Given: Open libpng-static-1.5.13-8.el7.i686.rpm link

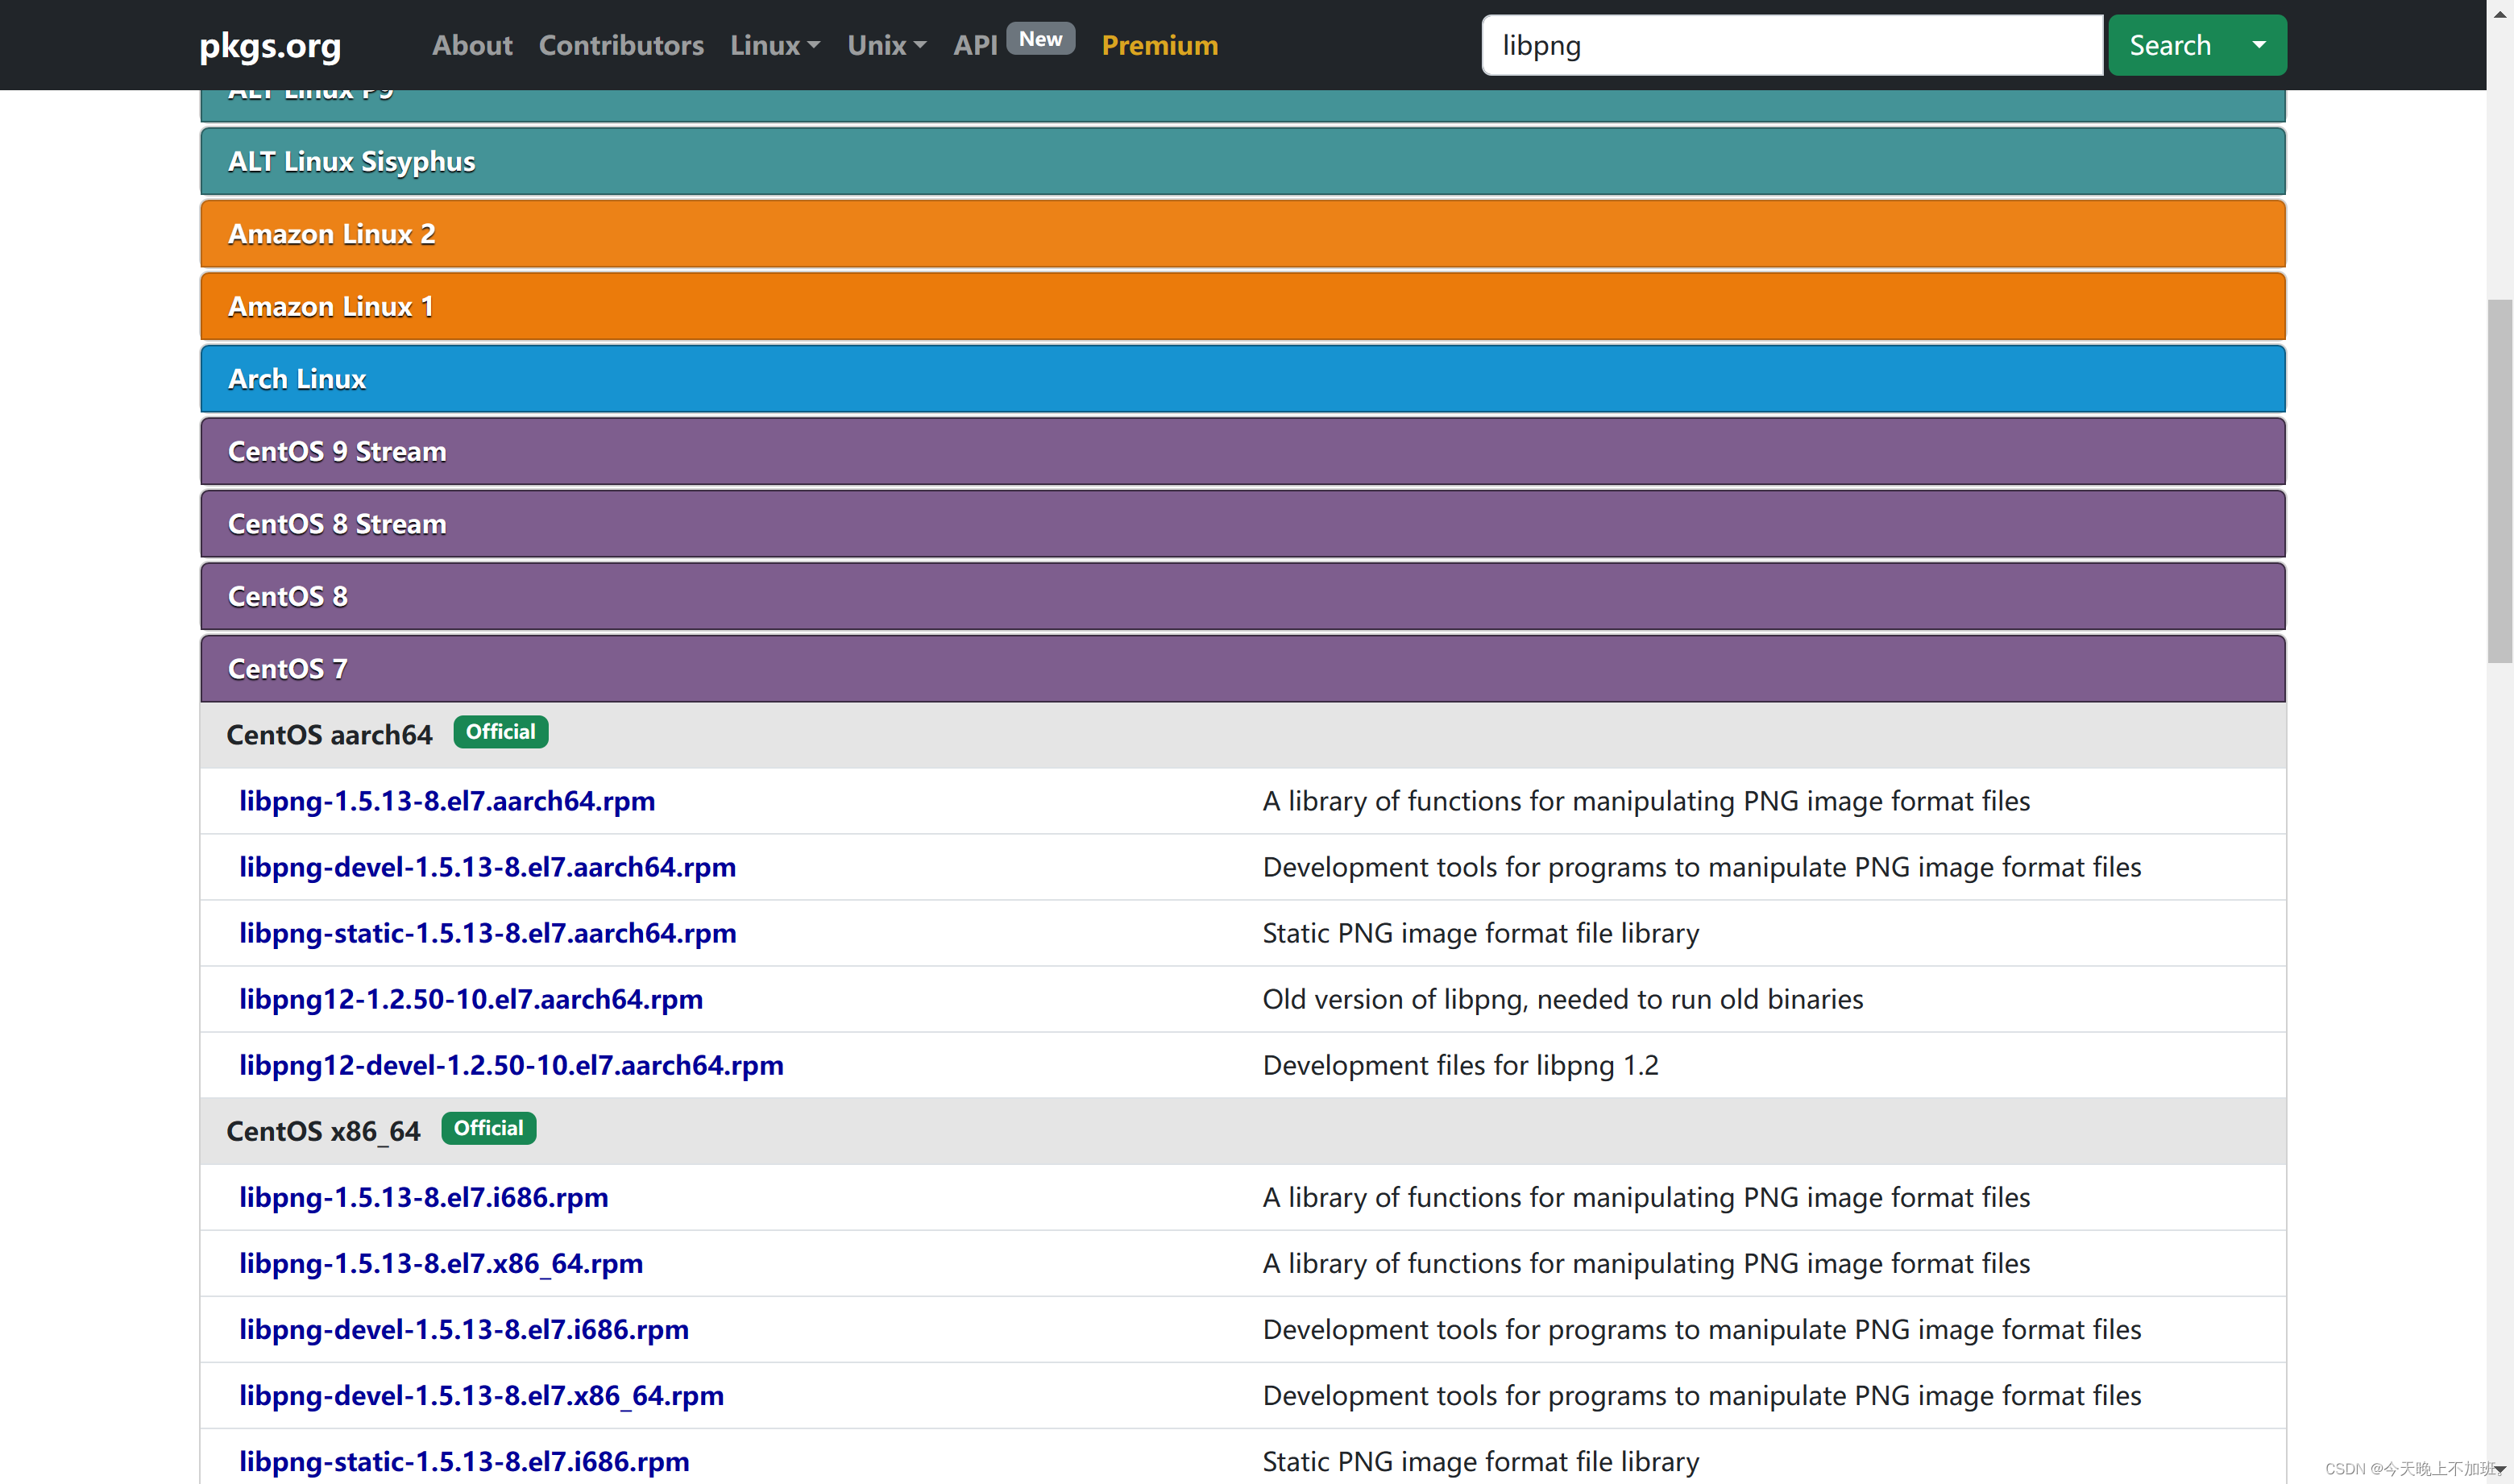Looking at the screenshot, I should [x=464, y=1461].
